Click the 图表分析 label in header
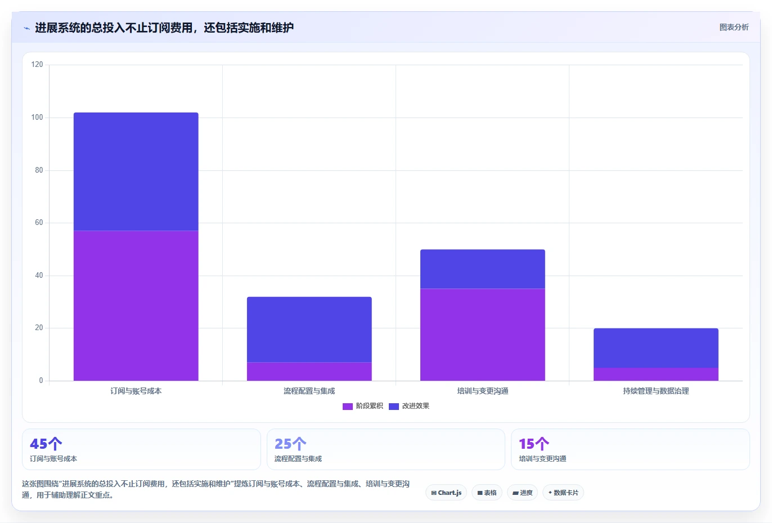772x523 pixels. 734,27
